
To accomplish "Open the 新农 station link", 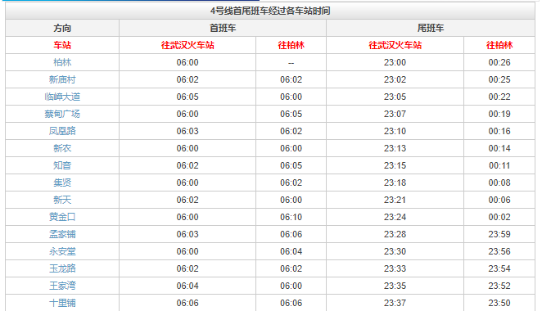I will click(x=62, y=148).
